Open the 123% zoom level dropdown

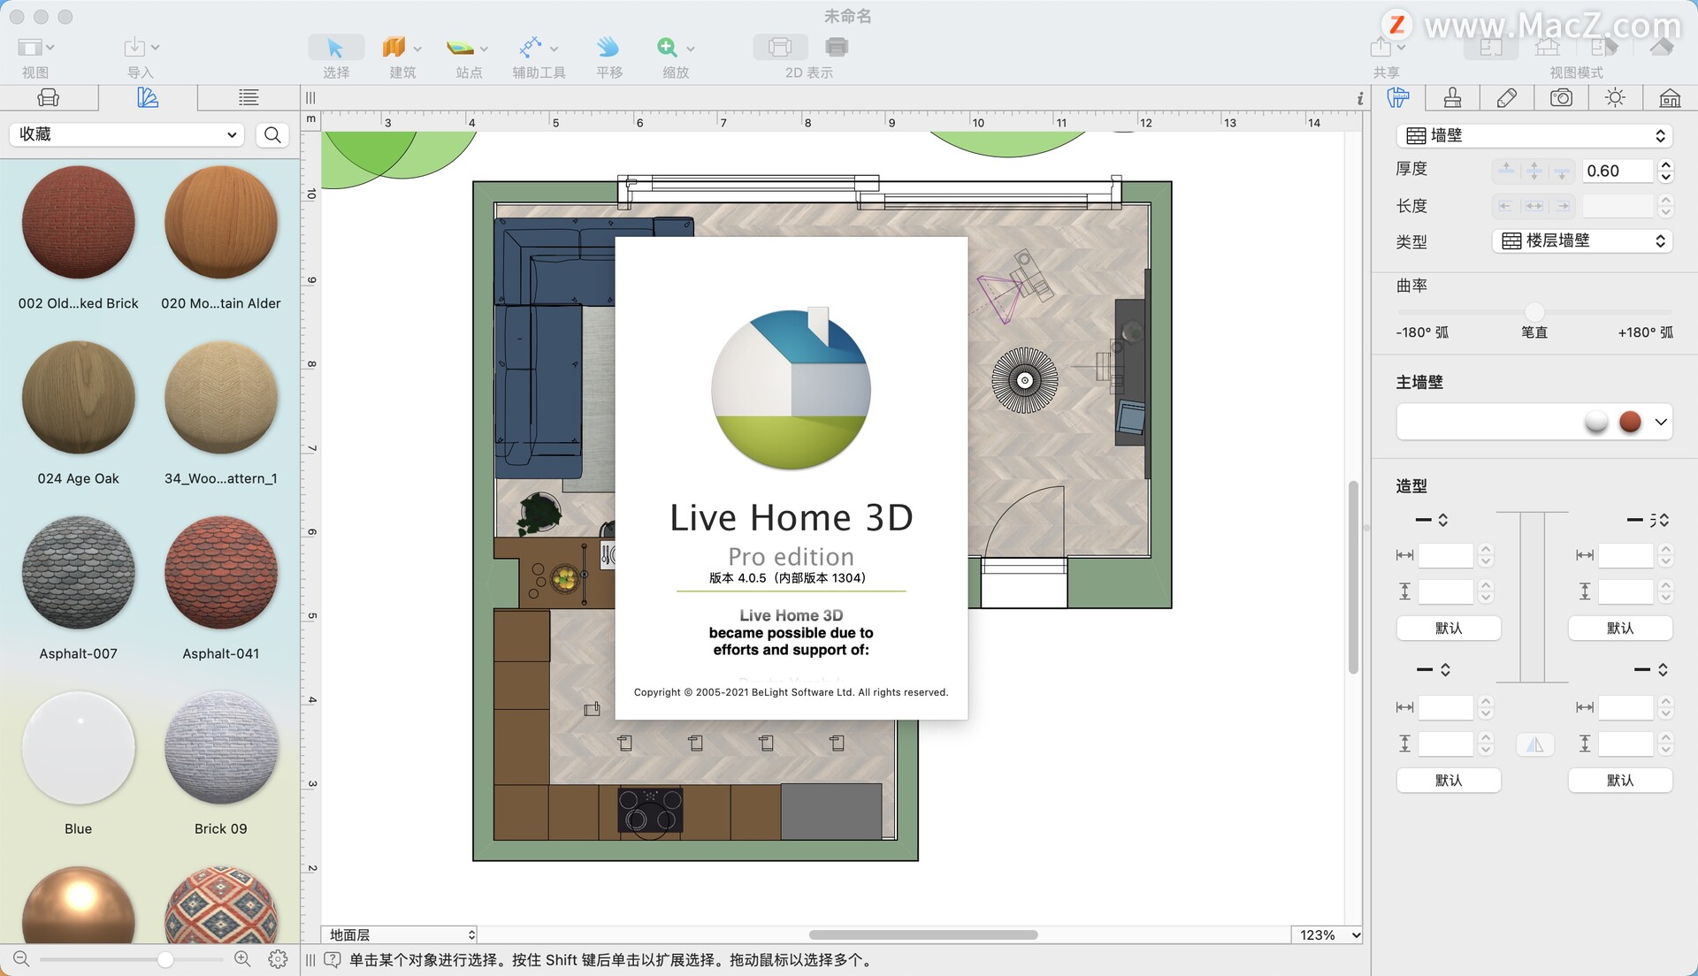1327,934
